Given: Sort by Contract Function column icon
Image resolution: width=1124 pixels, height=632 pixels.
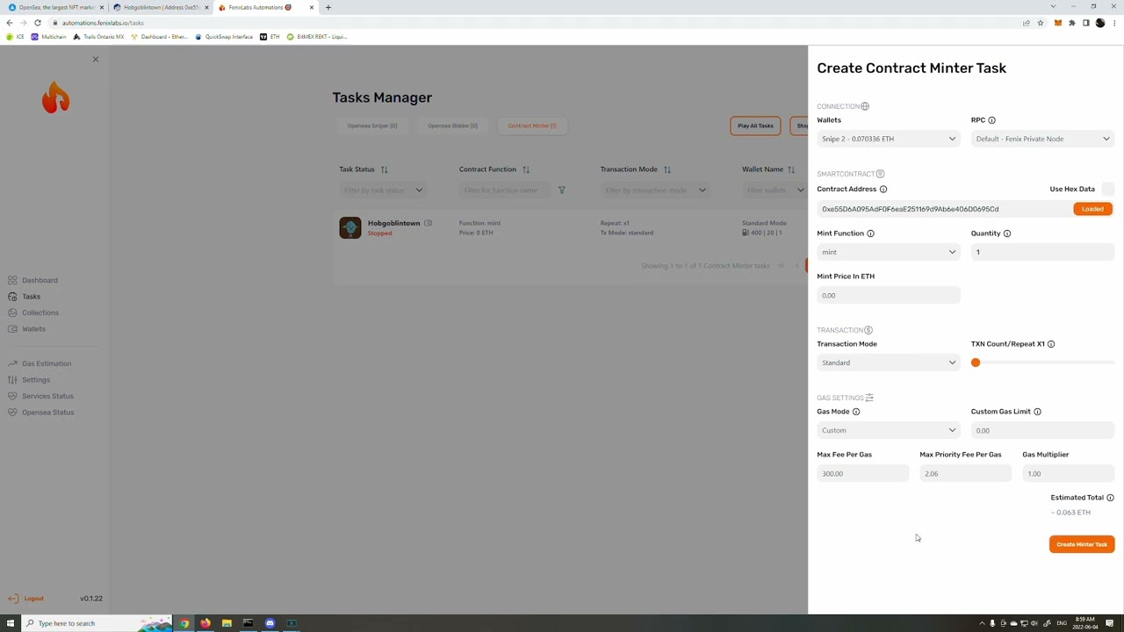Looking at the screenshot, I should (x=525, y=169).
